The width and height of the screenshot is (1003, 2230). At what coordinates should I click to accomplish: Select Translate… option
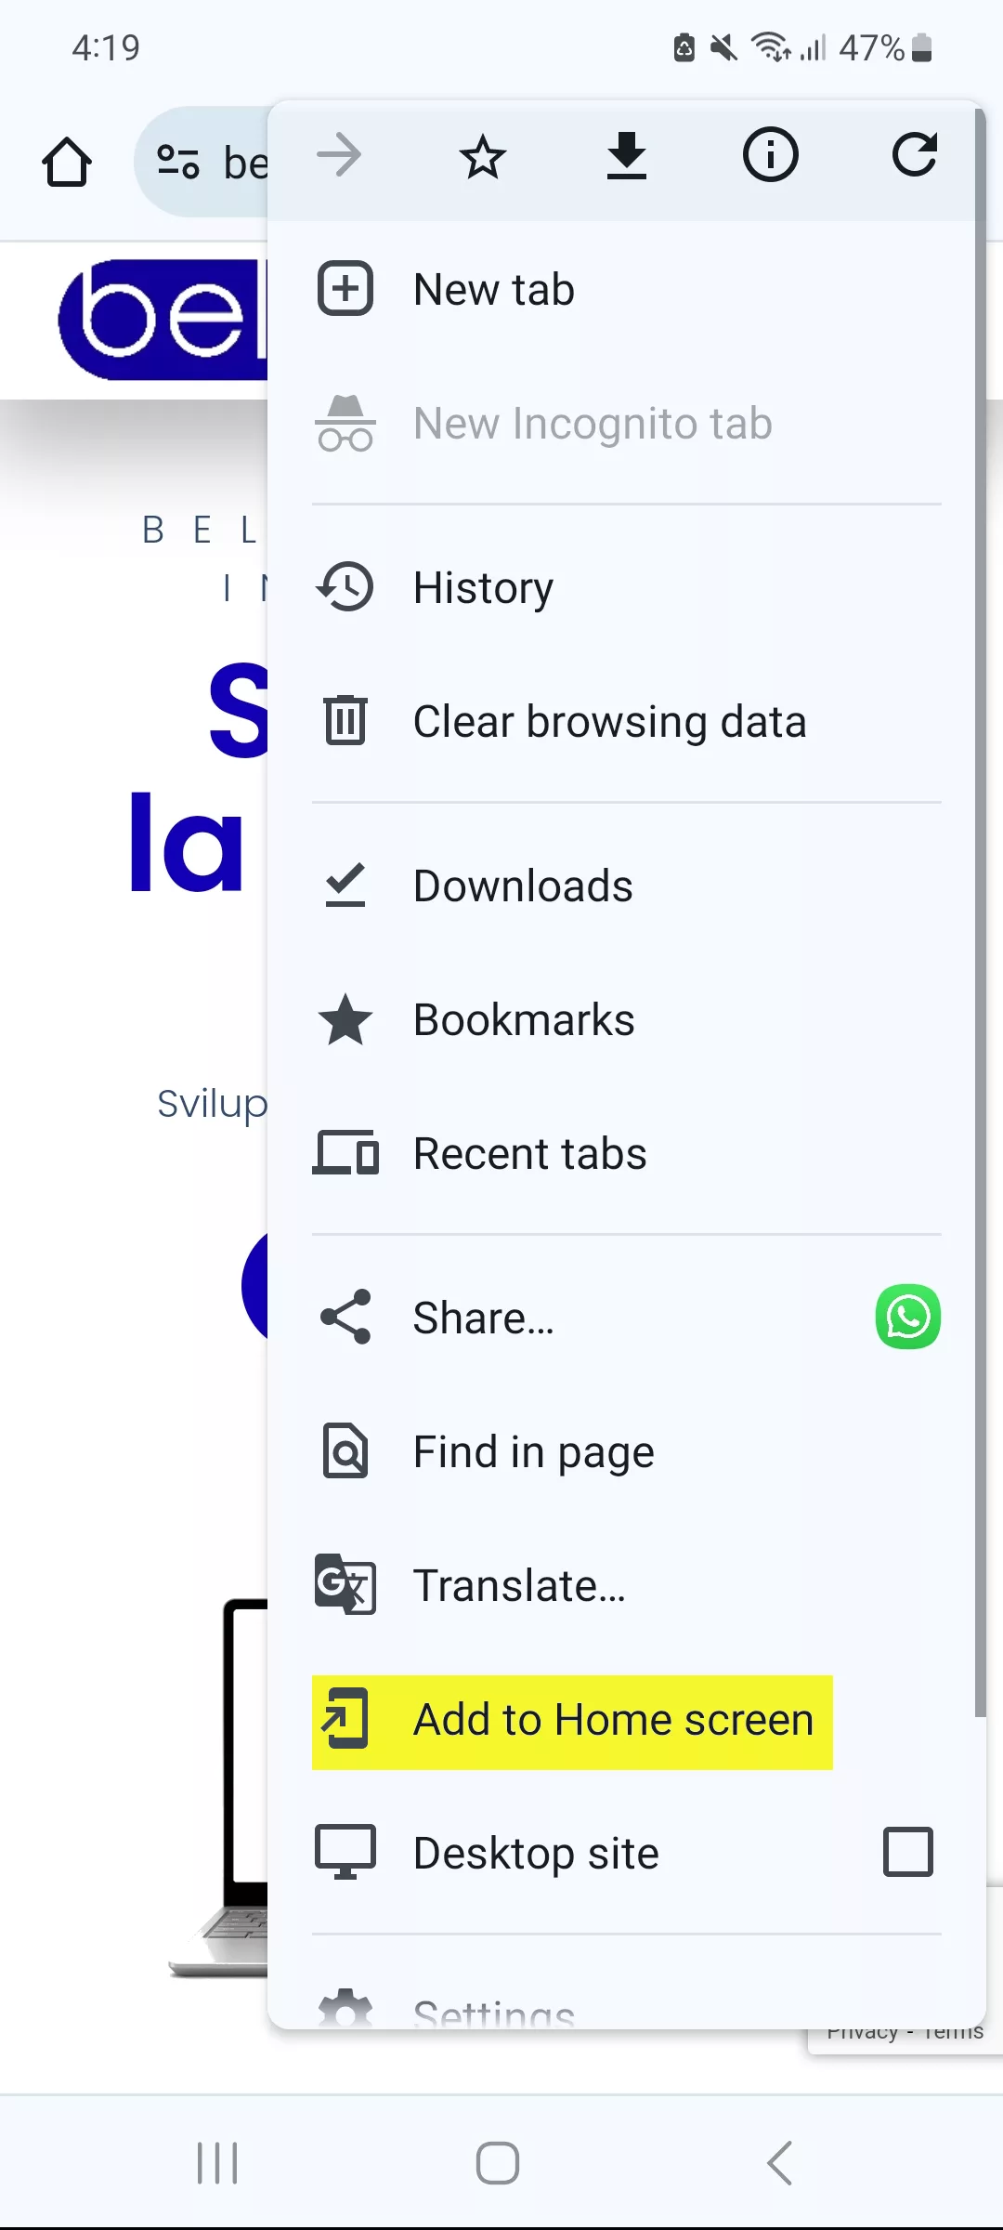pos(627,1585)
